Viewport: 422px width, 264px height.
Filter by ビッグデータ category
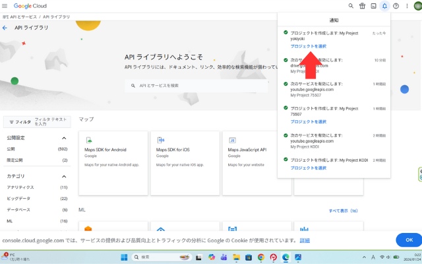(x=18, y=198)
